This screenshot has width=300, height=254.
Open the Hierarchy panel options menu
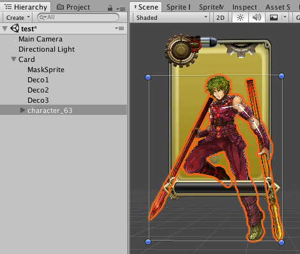121,9
